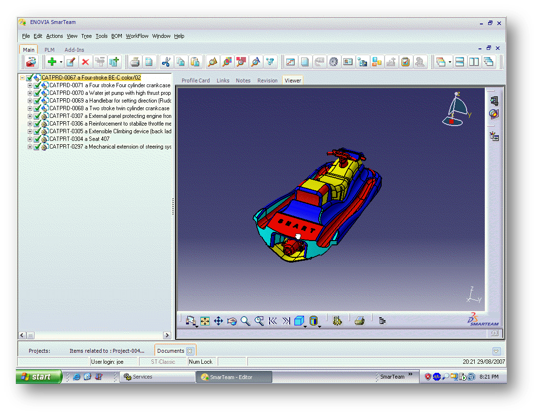
Task: Switch to the Profile Card tab
Action: click(196, 81)
